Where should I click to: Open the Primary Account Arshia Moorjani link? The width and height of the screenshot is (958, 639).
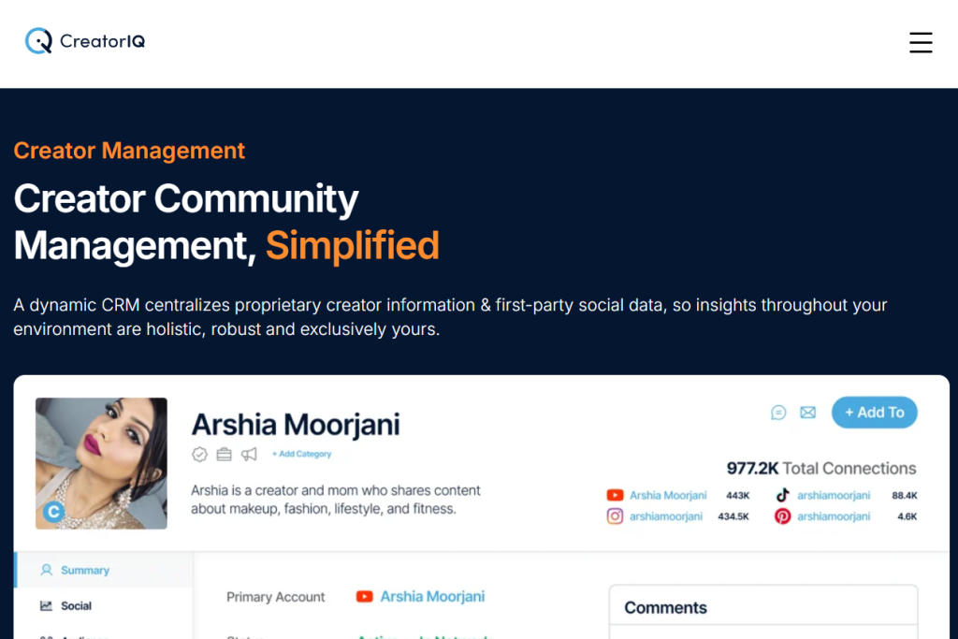(x=432, y=596)
